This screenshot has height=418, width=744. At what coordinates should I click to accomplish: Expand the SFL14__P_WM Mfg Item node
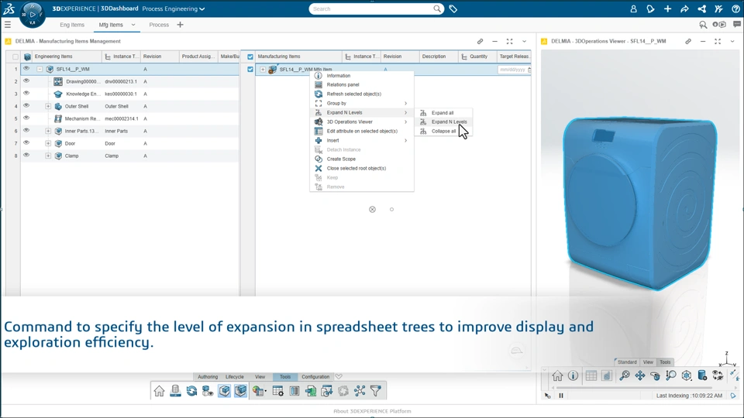pos(263,69)
